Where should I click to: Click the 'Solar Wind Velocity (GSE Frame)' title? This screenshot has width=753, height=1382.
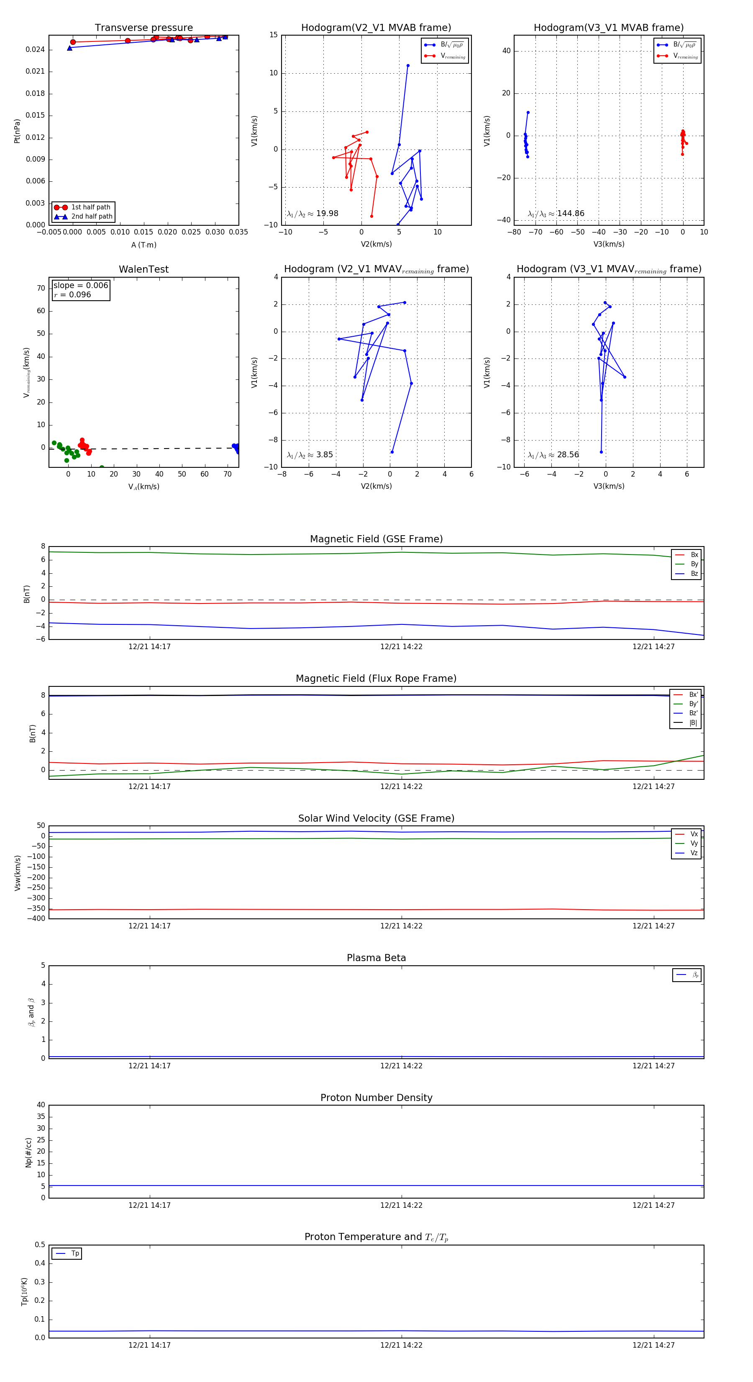point(376,818)
